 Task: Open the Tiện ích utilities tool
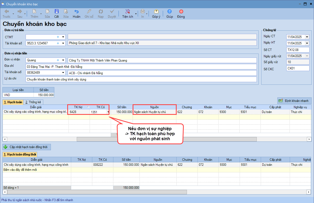[x=128, y=14]
